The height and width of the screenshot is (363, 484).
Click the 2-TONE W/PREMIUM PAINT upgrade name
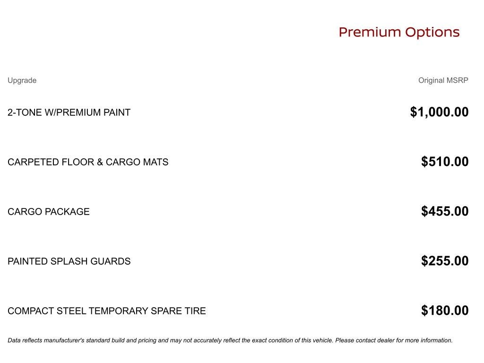pyautogui.click(x=69, y=112)
